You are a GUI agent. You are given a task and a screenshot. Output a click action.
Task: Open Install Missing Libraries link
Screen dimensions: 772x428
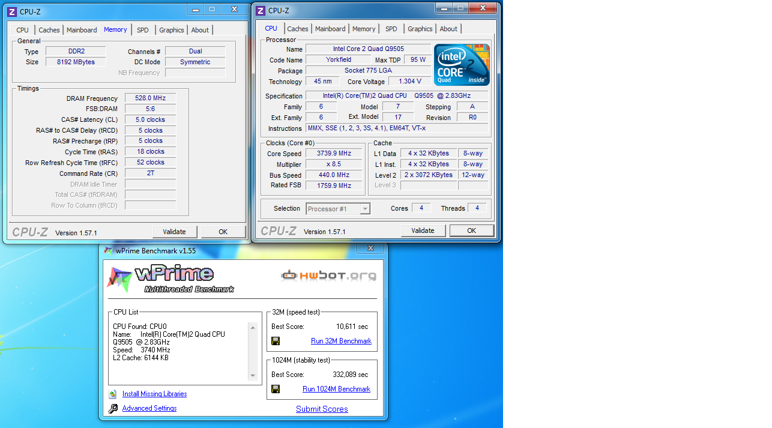point(154,394)
